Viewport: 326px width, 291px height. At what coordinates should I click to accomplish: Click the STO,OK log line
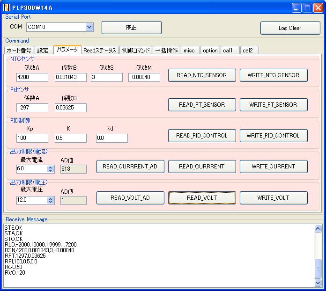(14, 239)
